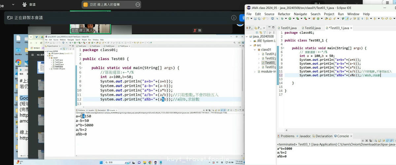Switch to Declaration tab in right Eclipse
The height and width of the screenshot is (165, 396).
click(x=322, y=136)
